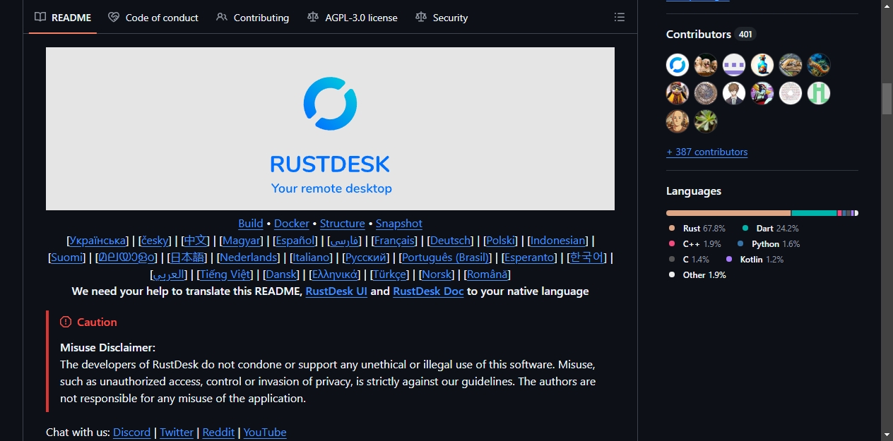The height and width of the screenshot is (441, 893).
Task: Open the Français README translation
Action: (x=394, y=240)
